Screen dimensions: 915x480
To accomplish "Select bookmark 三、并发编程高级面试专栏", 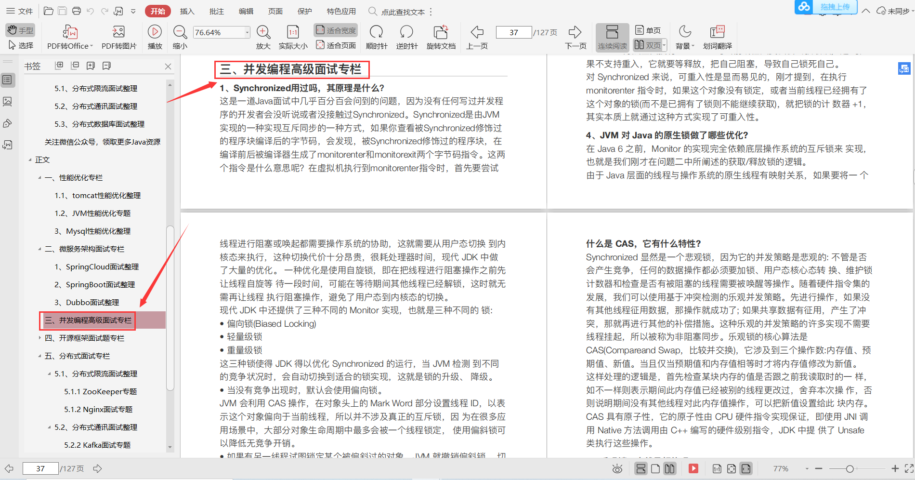I will pos(88,320).
